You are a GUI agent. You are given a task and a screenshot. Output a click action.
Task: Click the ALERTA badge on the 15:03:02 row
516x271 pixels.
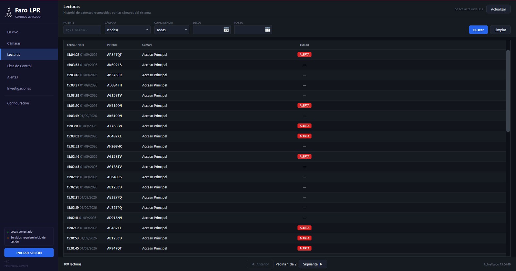tap(304, 136)
